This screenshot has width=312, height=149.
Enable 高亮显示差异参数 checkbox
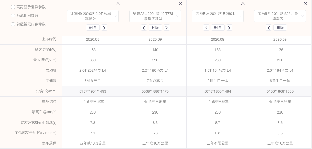(x=13, y=7)
